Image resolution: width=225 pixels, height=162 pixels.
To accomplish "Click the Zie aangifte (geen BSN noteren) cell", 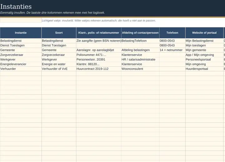I will [x=99, y=41].
